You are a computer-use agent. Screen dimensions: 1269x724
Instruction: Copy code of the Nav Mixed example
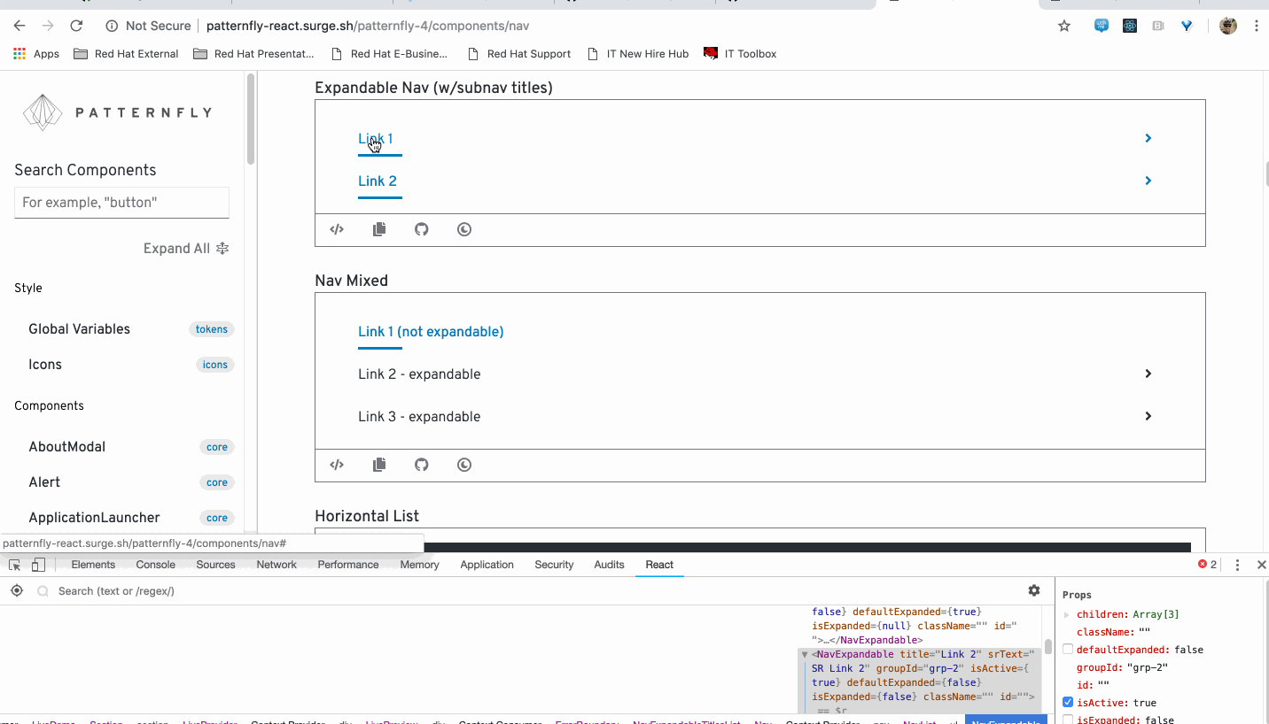click(x=379, y=465)
